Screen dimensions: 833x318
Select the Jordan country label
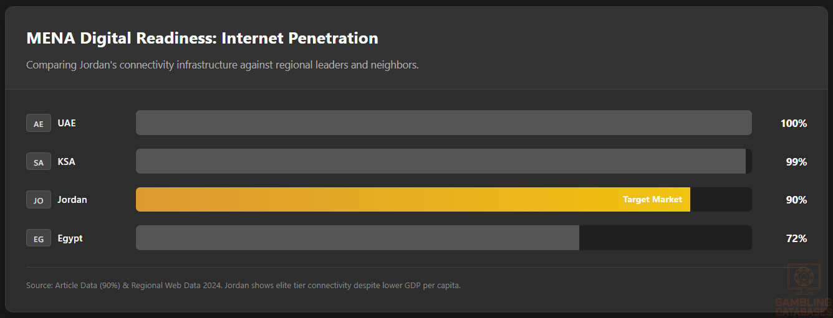(x=72, y=200)
